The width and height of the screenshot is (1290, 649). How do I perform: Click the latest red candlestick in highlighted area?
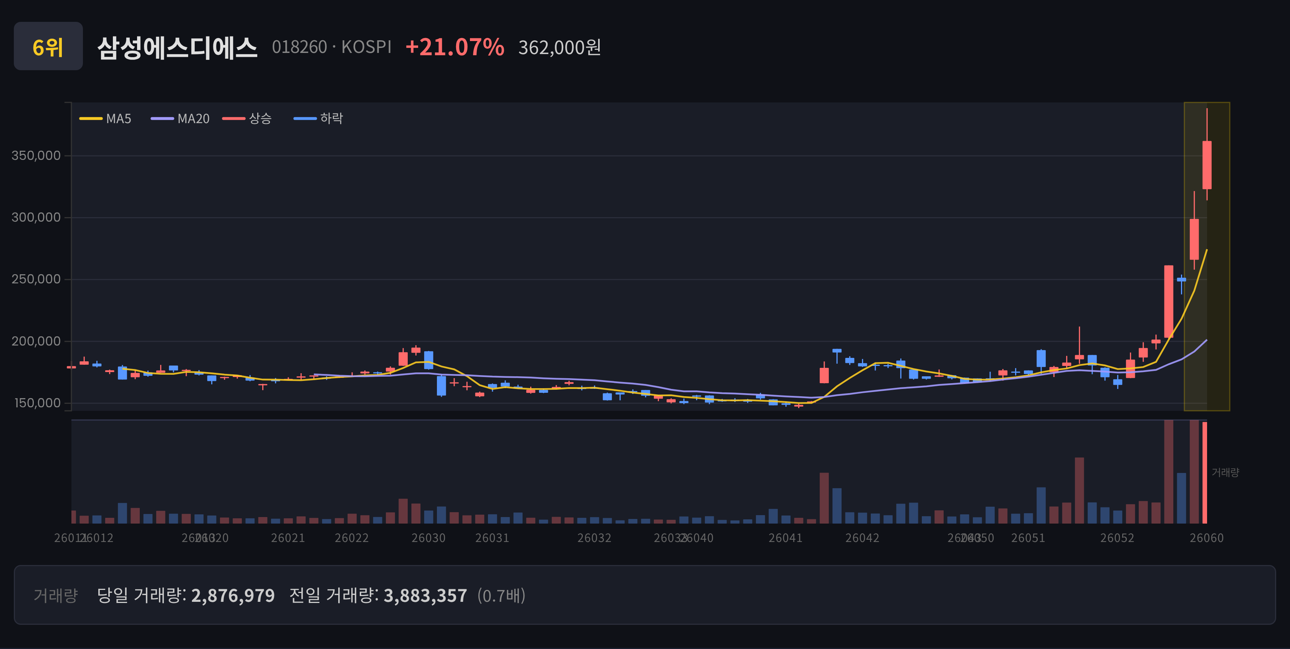coord(1207,165)
